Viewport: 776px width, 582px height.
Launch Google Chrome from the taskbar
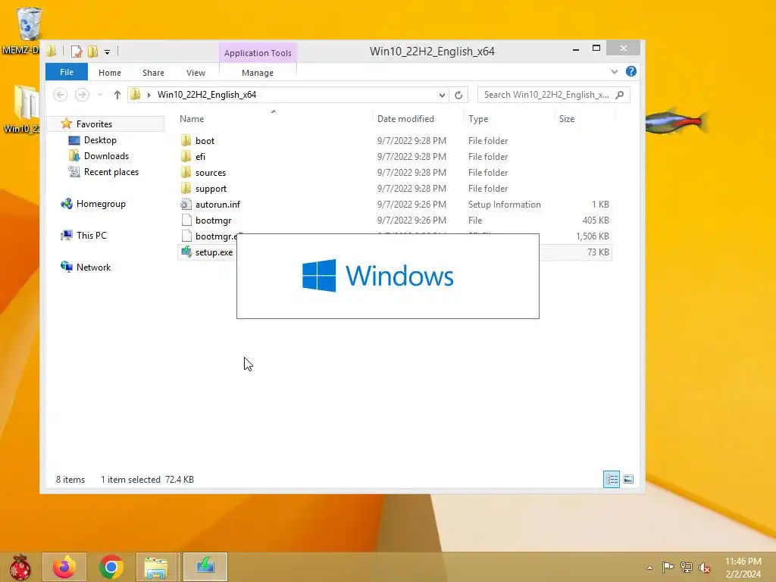click(x=111, y=567)
